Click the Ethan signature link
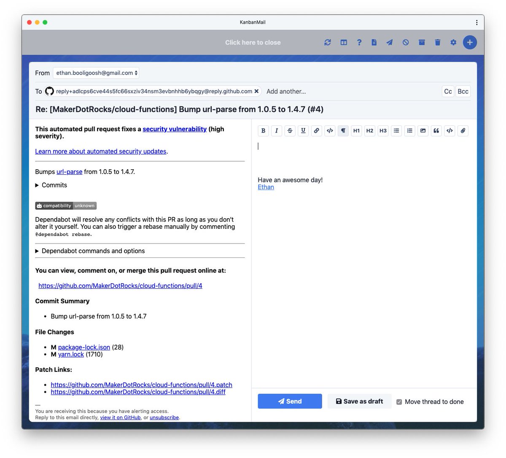 [266, 187]
